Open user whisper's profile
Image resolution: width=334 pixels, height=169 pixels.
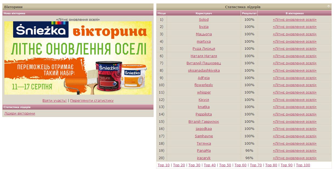204,92
